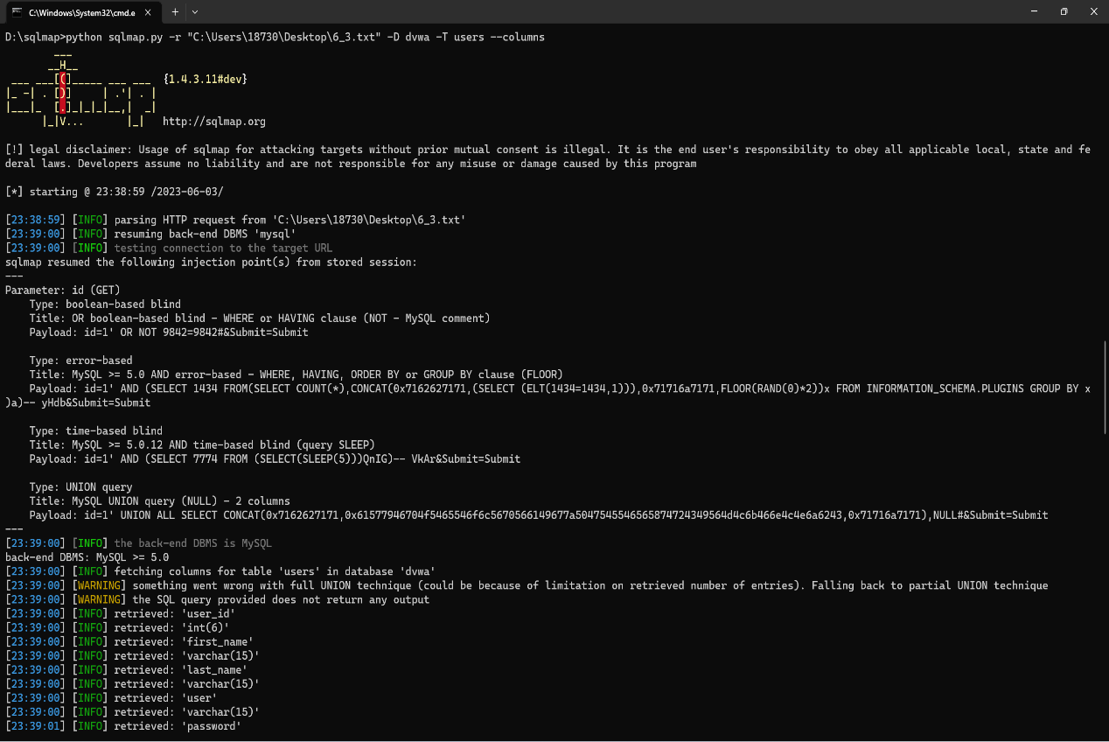
Task: Expand the new tab profile dropdown chevron
Action: coord(194,12)
